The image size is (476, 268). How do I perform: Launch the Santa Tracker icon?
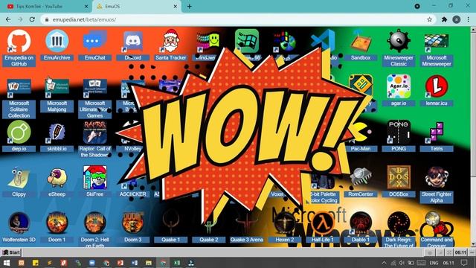point(170,45)
